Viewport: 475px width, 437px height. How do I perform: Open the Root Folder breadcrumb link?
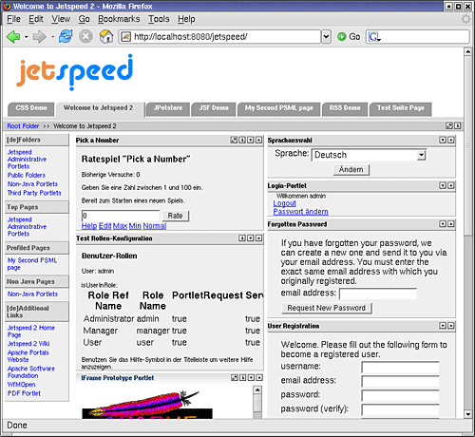(23, 126)
